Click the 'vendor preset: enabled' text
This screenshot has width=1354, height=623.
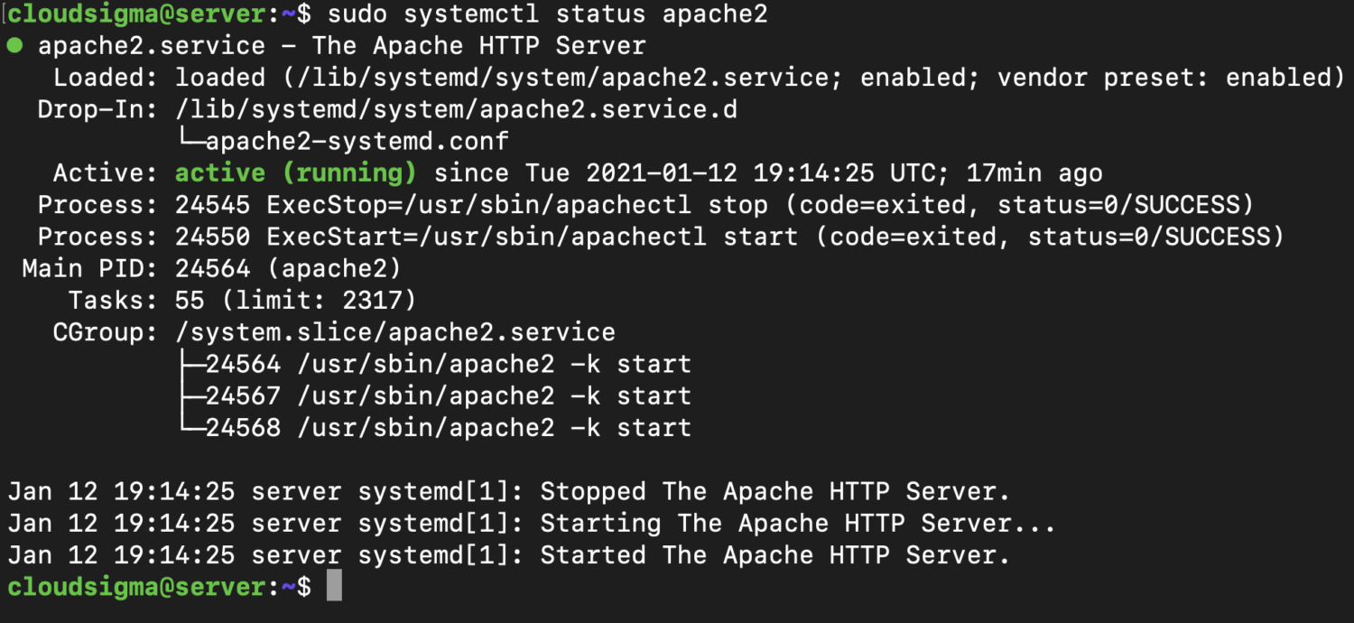click(1164, 78)
